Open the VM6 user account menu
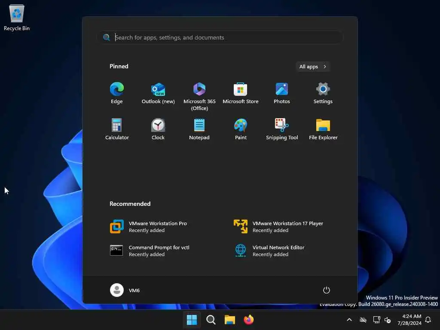Image resolution: width=440 pixels, height=330 pixels. click(125, 290)
